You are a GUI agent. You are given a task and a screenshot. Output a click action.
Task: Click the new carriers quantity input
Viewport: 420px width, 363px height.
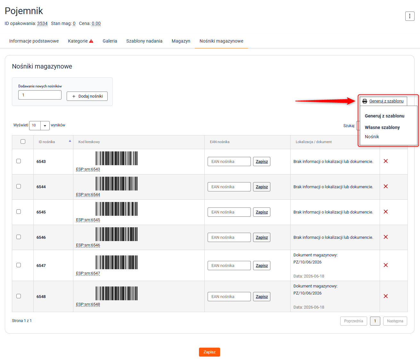click(40, 95)
